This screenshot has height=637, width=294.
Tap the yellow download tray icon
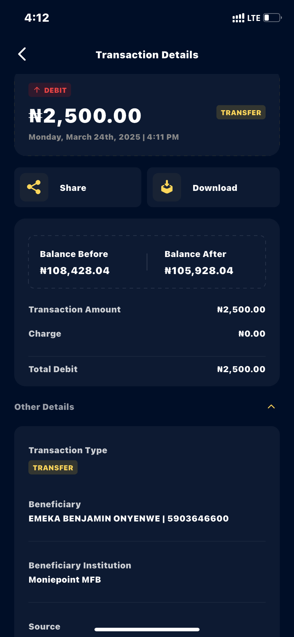click(167, 187)
